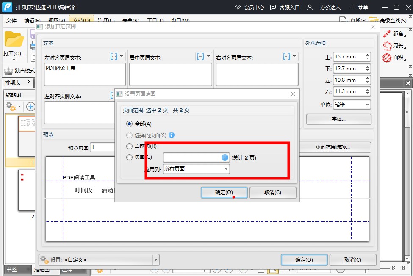Open the 会员中心 diamond icon

(x=238, y=7)
